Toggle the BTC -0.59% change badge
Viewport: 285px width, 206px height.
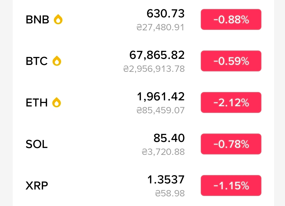click(x=231, y=61)
